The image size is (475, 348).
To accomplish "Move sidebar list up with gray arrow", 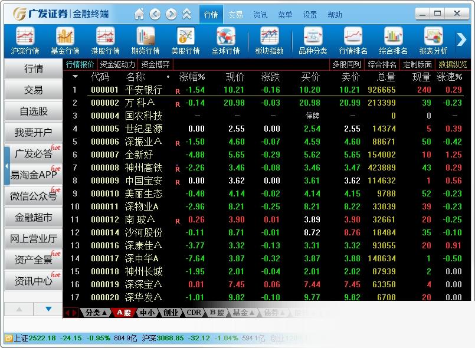I will [19, 309].
